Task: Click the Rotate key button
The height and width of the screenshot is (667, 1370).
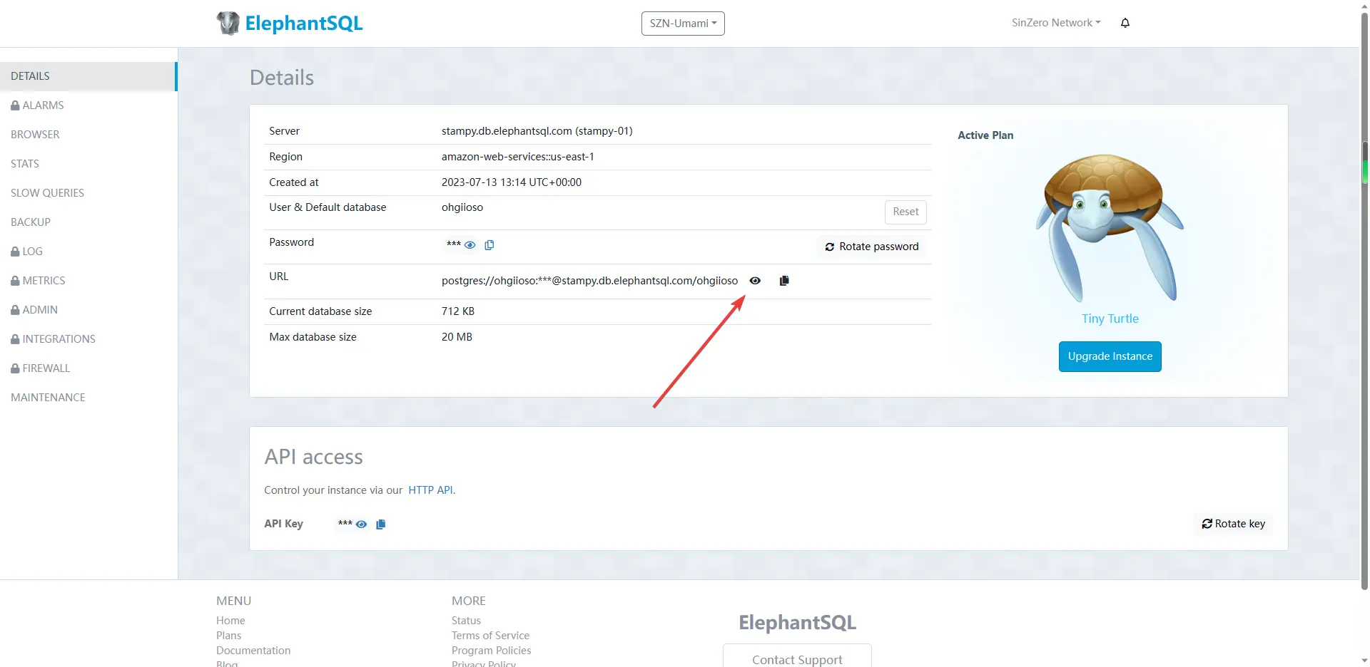Action: [1234, 524]
